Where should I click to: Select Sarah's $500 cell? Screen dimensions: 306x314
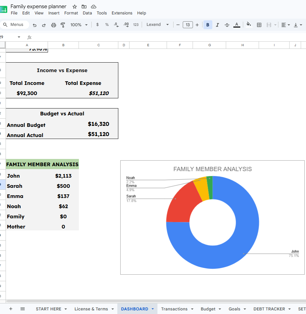pyautogui.click(x=63, y=186)
